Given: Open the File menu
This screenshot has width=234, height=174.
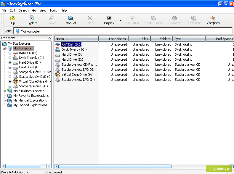Looking at the screenshot, I should (4, 10).
